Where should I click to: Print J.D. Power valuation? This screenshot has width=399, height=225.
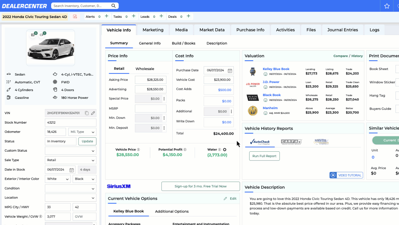click(x=265, y=87)
